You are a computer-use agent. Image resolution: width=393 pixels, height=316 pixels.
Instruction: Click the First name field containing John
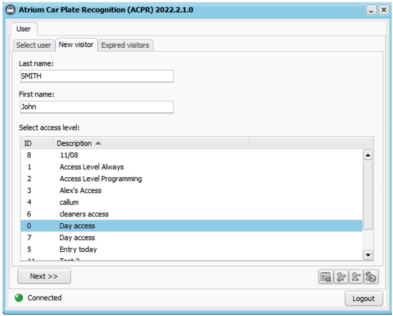tap(97, 107)
